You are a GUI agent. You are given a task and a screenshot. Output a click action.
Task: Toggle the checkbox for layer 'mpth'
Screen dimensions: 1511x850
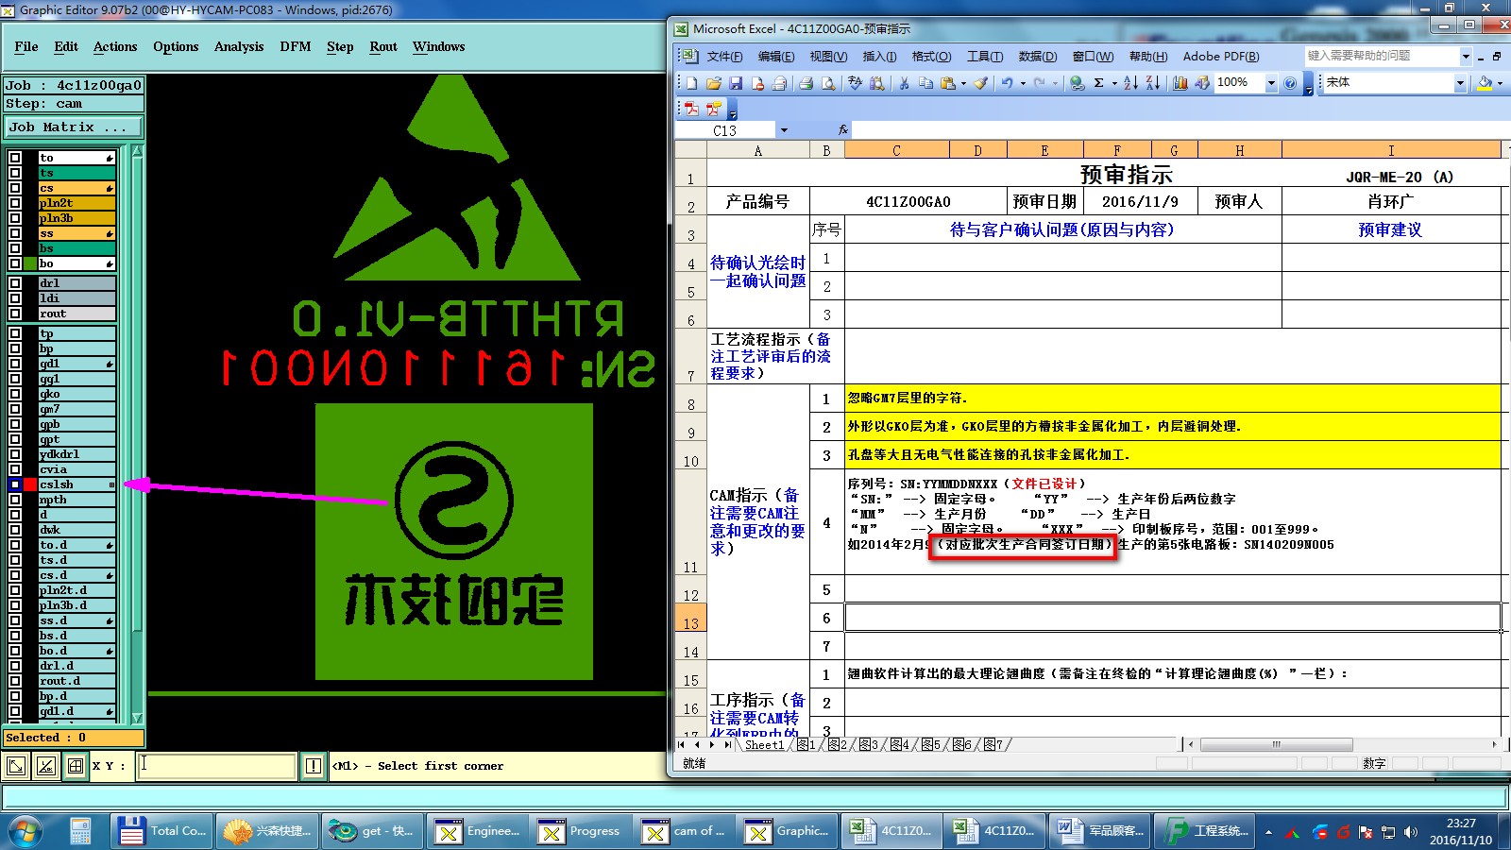click(15, 500)
